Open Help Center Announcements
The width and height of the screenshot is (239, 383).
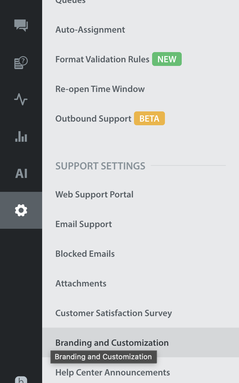(113, 373)
